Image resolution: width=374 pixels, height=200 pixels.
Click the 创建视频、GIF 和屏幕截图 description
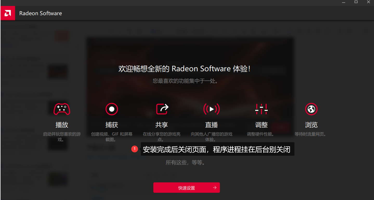[x=112, y=137]
